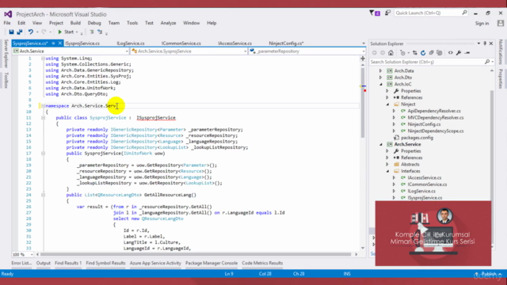Open Properties wrench icon in Solution Explorer toolbar

pos(459,53)
